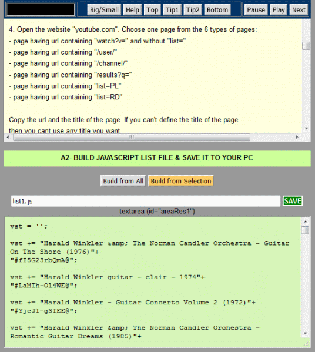Focus the list1.js filename field
The height and width of the screenshot is (352, 315).
pos(146,201)
